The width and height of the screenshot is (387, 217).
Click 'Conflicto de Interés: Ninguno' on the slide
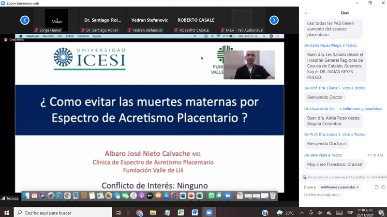pyautogui.click(x=155, y=186)
